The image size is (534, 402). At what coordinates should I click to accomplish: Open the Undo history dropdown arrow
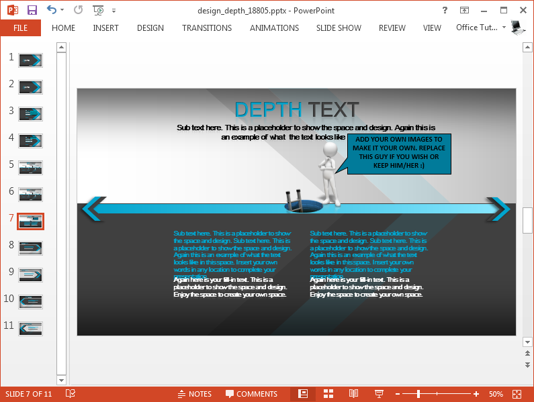(x=62, y=10)
